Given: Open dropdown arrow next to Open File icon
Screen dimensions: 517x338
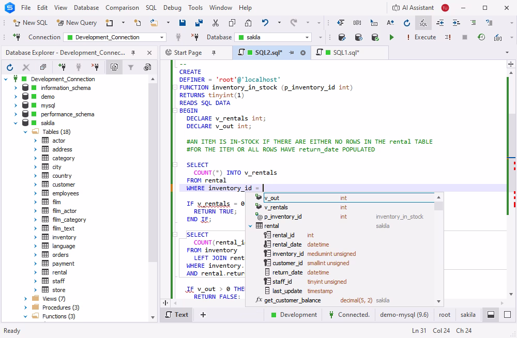Looking at the screenshot, I should click(168, 23).
